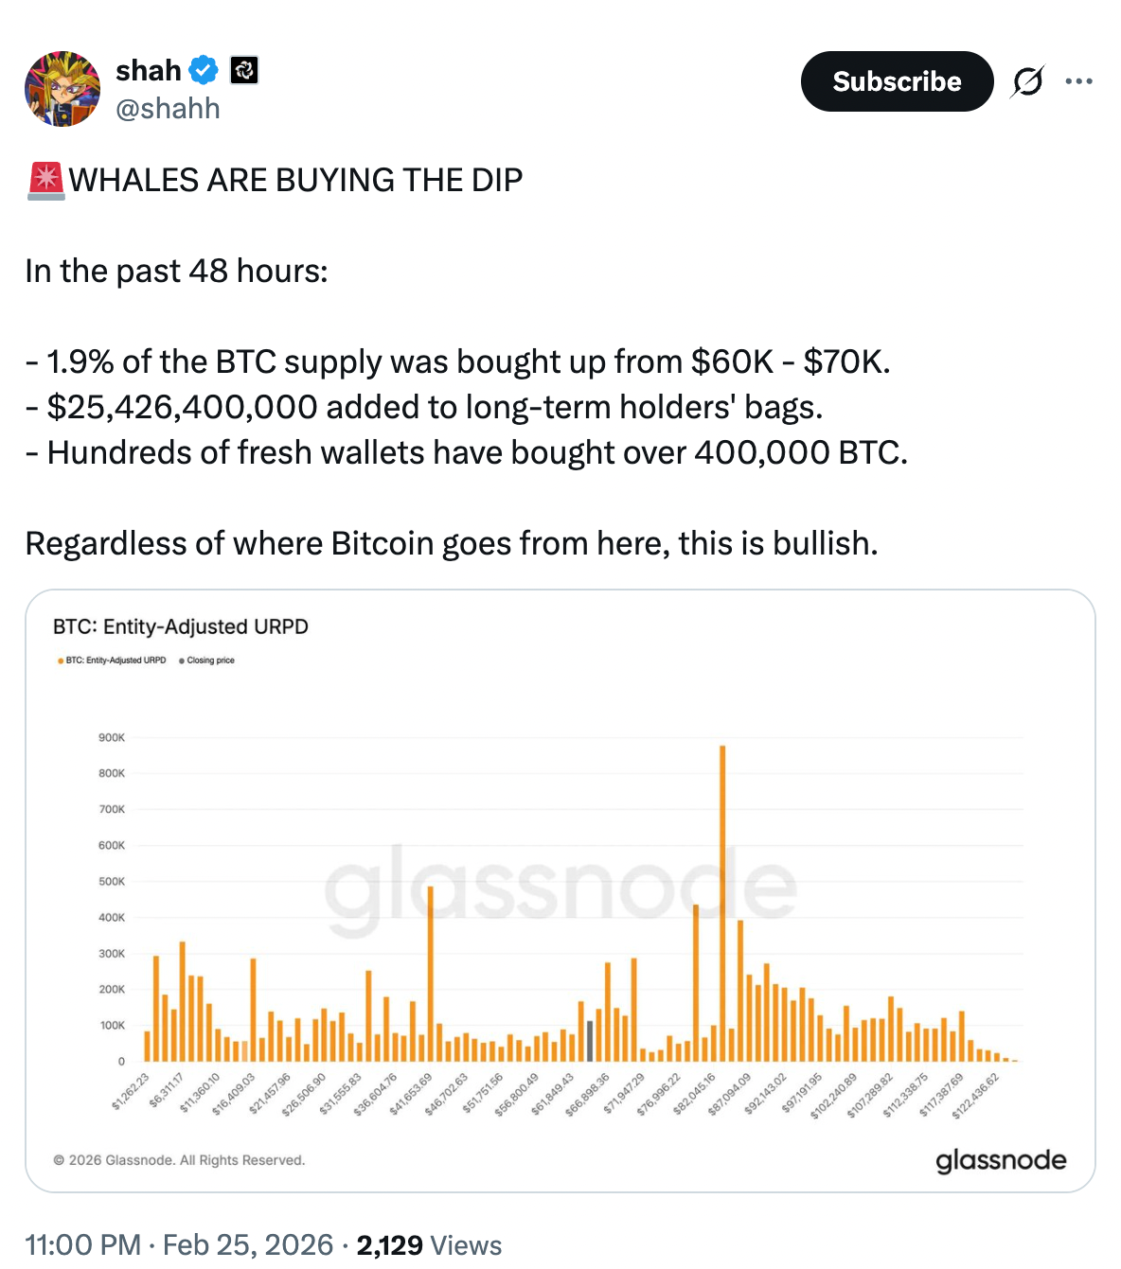Viewport: 1121px width, 1269px height.
Task: Open options from the ellipsis dropdown
Action: pos(1080,81)
